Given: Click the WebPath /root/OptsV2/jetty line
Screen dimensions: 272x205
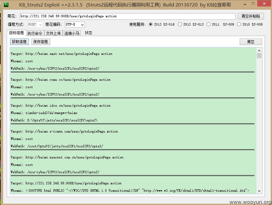Looking at the screenshot, I should tap(57, 146).
